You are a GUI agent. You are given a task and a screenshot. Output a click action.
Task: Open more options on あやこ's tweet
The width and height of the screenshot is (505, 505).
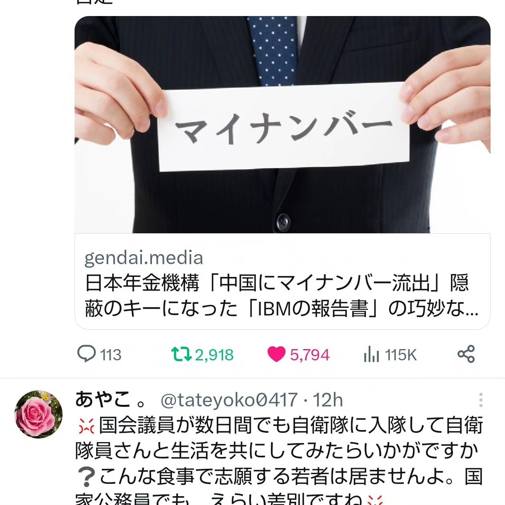pyautogui.click(x=481, y=400)
